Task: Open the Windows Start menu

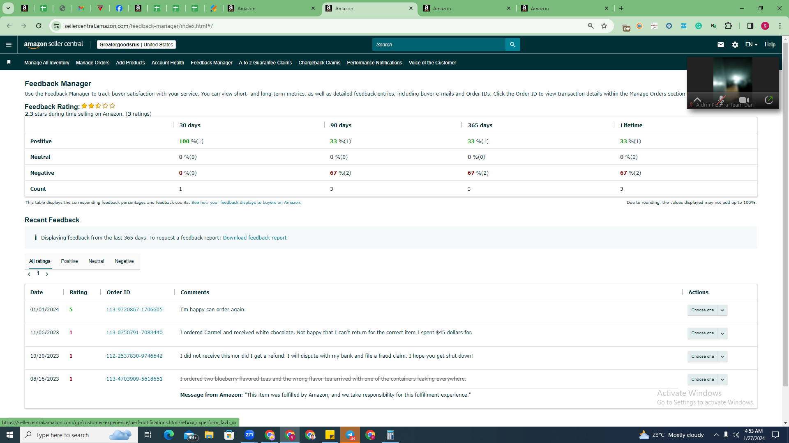Action: (x=10, y=435)
